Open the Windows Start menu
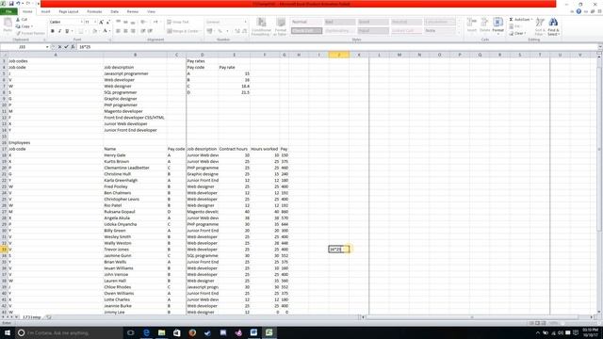The image size is (603, 339). [8, 332]
